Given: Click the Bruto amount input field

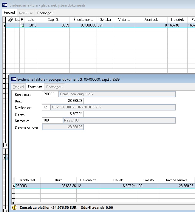Looking at the screenshot, I should click(63, 101).
